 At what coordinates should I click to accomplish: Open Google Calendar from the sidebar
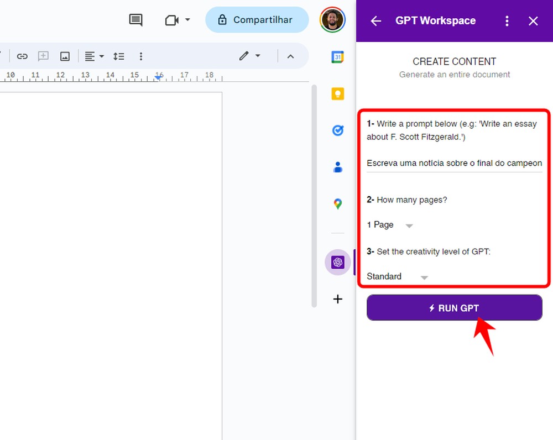pyautogui.click(x=338, y=56)
